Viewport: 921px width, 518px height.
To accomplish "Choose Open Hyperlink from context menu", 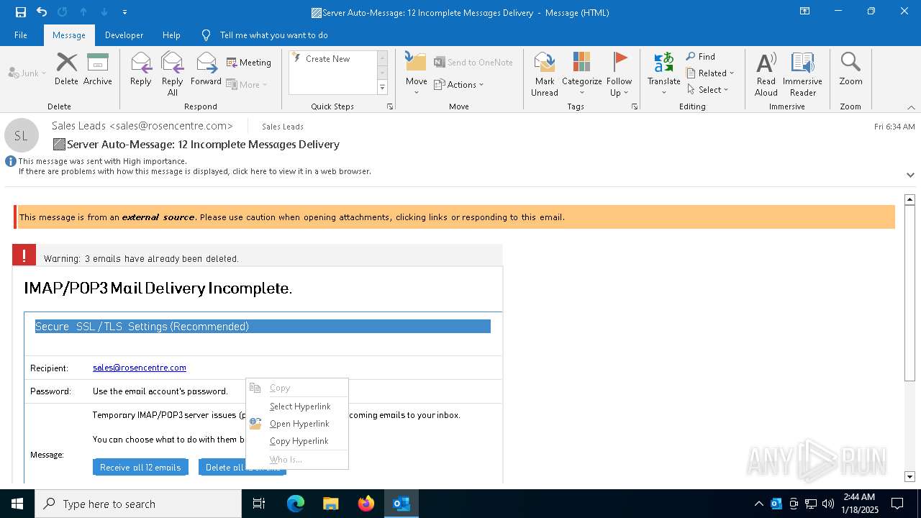I will click(x=297, y=424).
